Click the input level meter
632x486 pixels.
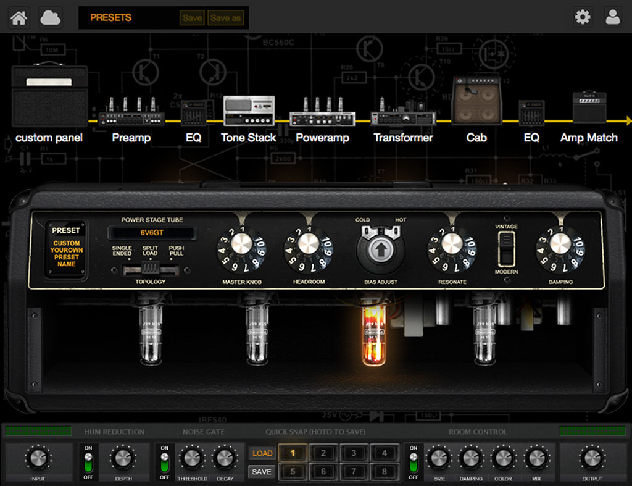(39, 431)
